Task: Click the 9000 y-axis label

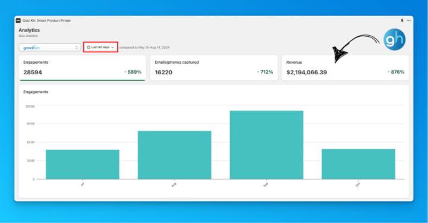Action: tap(31, 124)
